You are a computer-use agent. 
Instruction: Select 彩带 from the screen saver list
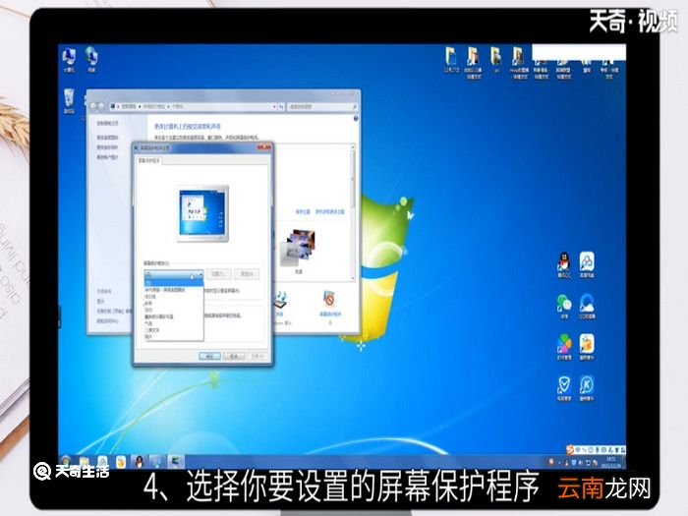point(148,303)
